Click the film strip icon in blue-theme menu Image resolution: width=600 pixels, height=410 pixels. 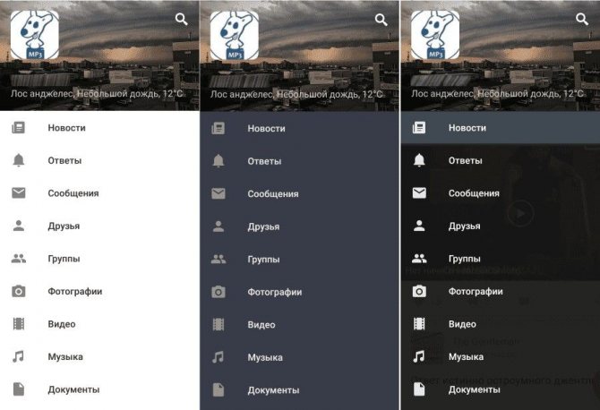219,324
